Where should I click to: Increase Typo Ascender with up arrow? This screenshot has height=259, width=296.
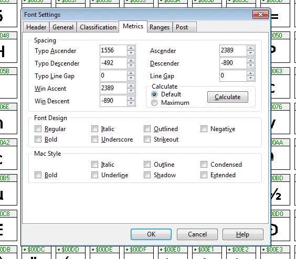(131, 48)
